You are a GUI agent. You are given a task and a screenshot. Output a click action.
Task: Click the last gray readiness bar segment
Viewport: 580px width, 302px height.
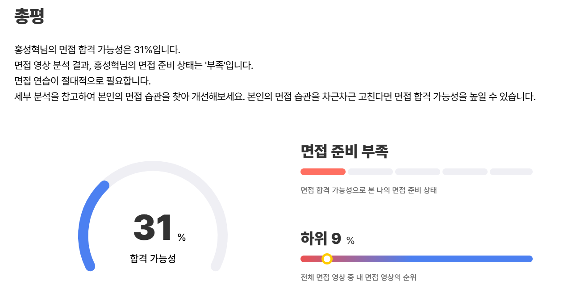coord(511,172)
